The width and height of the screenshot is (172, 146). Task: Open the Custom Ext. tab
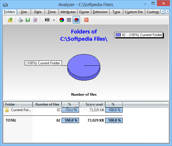pos(134,12)
